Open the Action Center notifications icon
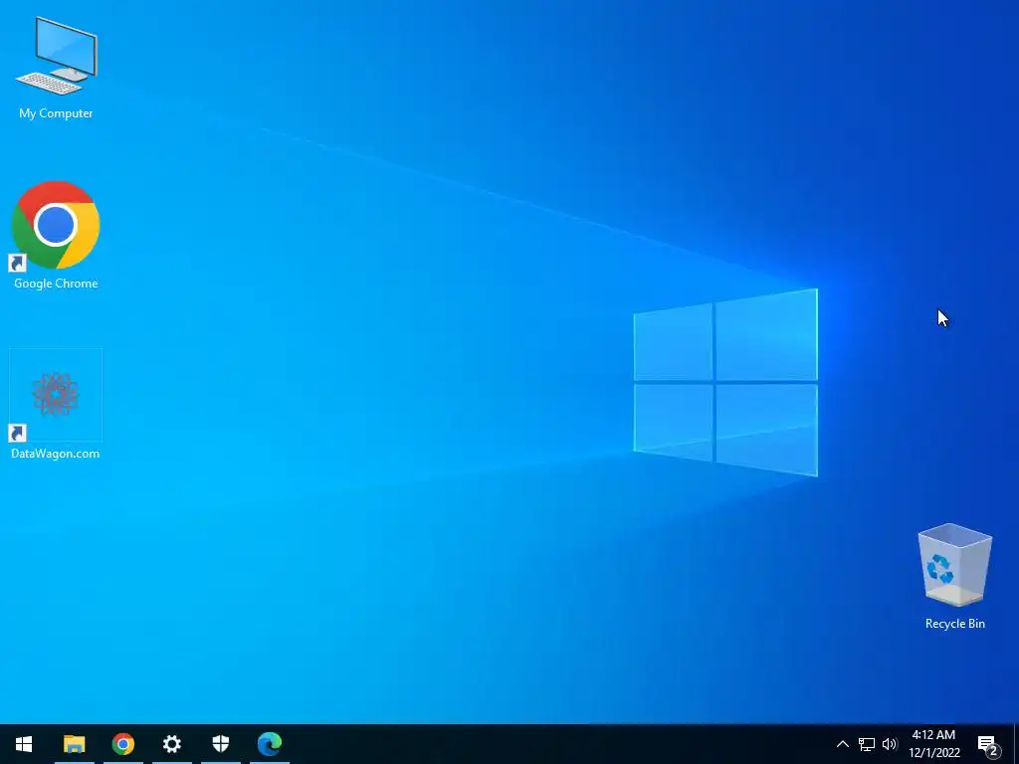Image resolution: width=1019 pixels, height=764 pixels. pyautogui.click(x=988, y=744)
